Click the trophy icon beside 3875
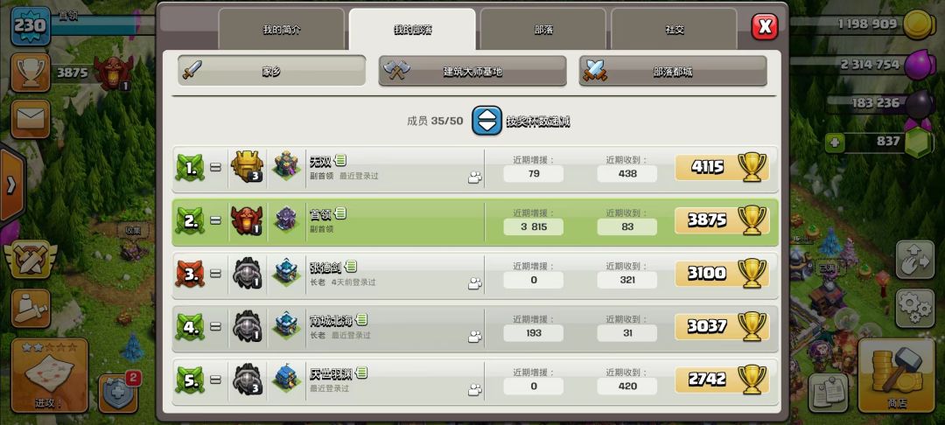945x425 pixels. (30, 73)
